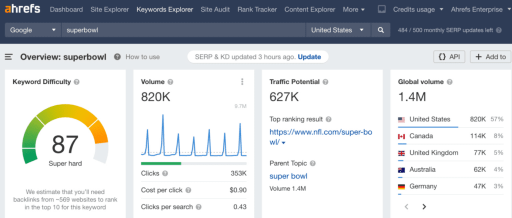Click the 1.4M global volume number

(412, 97)
